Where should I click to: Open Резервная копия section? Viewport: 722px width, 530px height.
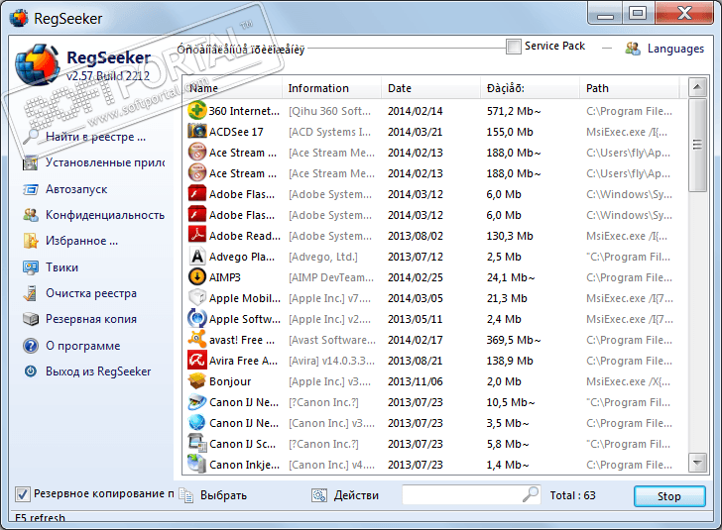click(90, 319)
